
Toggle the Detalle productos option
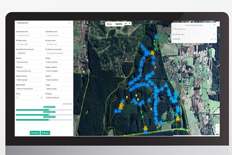[x=173, y=29]
